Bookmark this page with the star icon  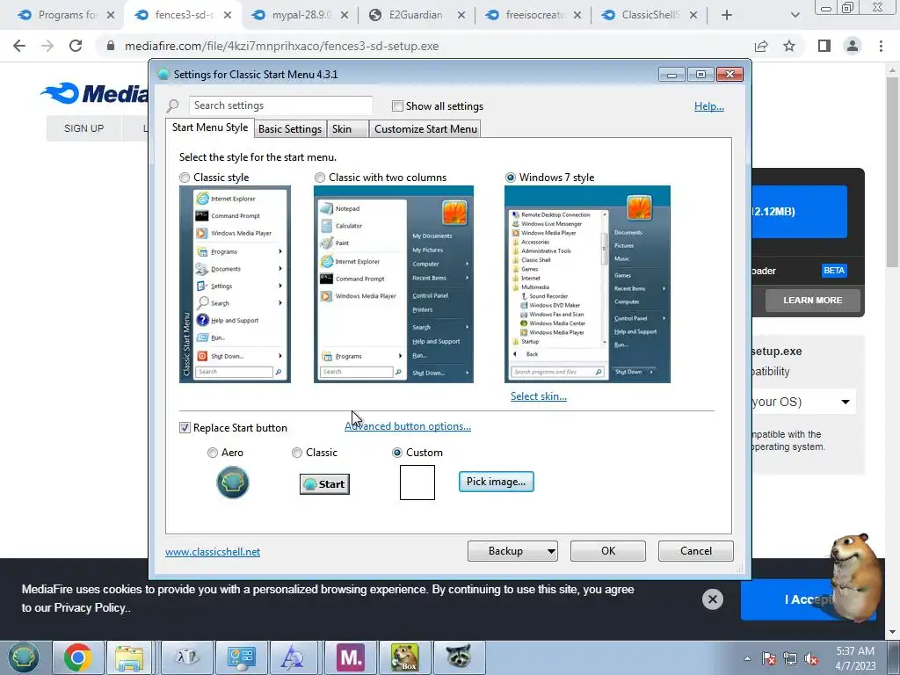pos(789,46)
